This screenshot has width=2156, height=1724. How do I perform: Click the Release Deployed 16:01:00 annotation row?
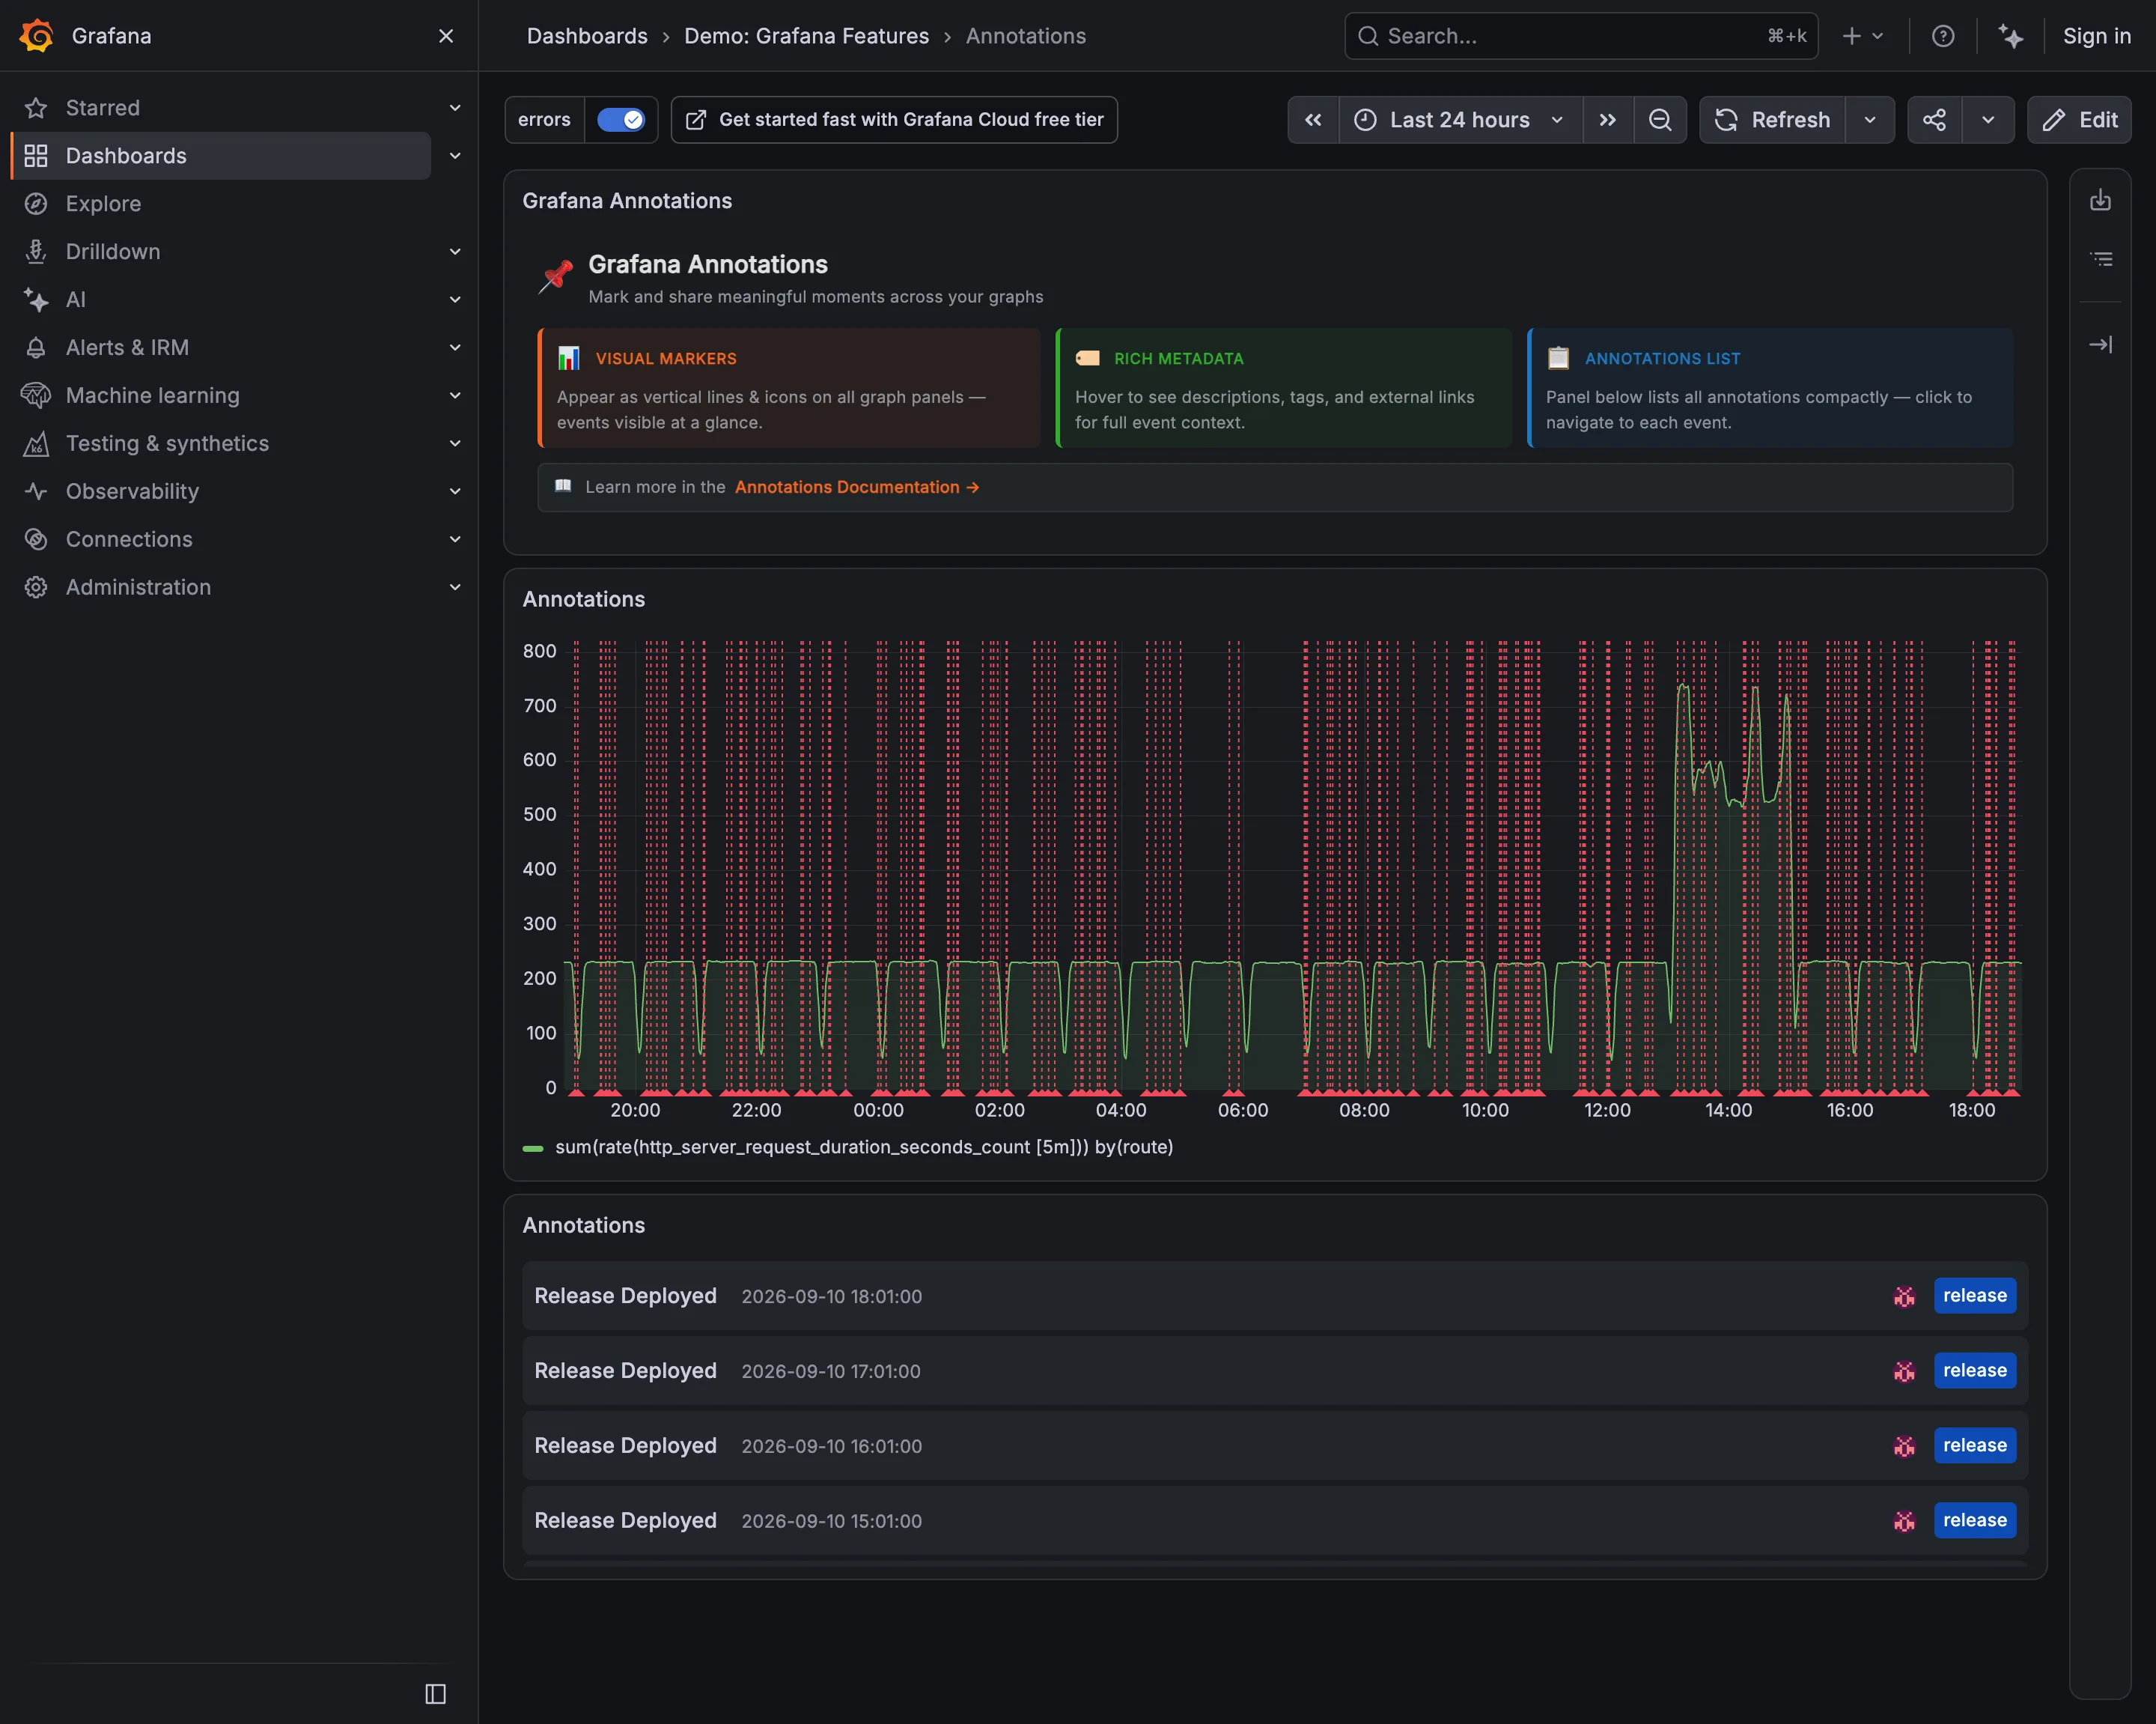[x=1275, y=1446]
